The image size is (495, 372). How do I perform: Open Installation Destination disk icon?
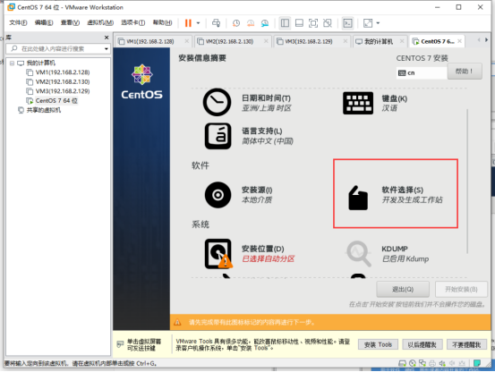[218, 253]
